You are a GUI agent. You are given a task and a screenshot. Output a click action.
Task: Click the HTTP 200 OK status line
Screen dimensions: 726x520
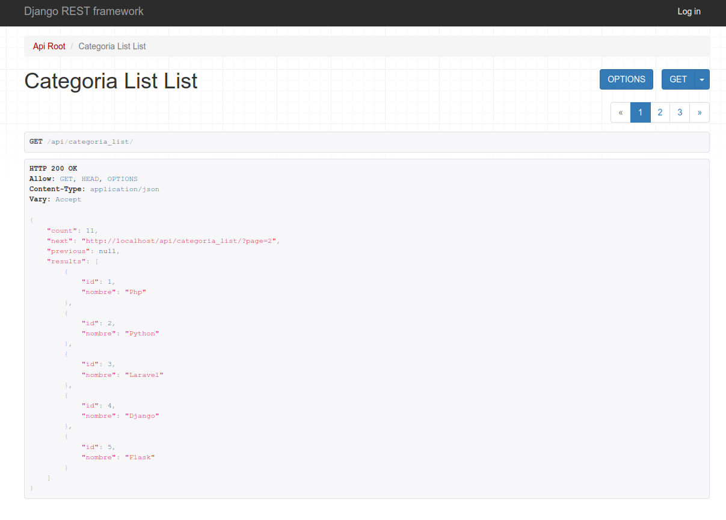54,168
